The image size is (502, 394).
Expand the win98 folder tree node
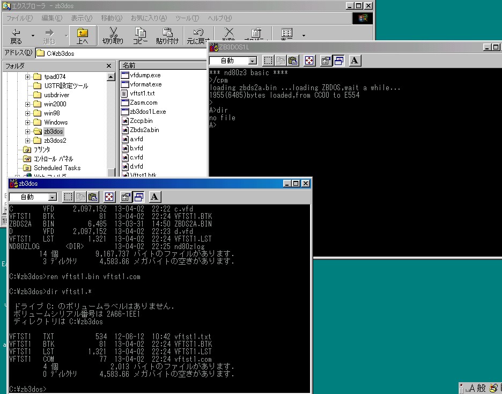(x=27, y=113)
